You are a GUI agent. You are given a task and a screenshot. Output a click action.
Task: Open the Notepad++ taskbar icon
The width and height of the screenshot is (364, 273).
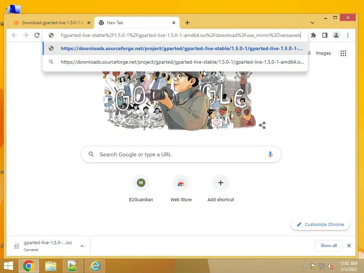coord(73,266)
